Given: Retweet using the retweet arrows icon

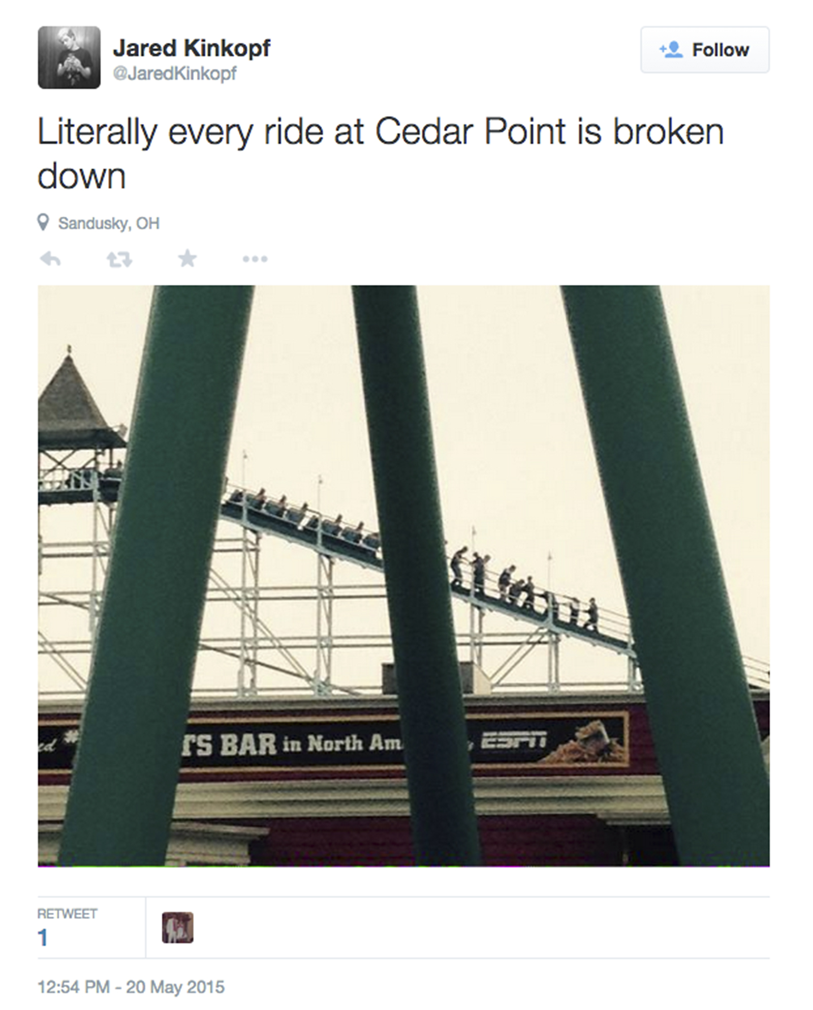Looking at the screenshot, I should tap(119, 259).
